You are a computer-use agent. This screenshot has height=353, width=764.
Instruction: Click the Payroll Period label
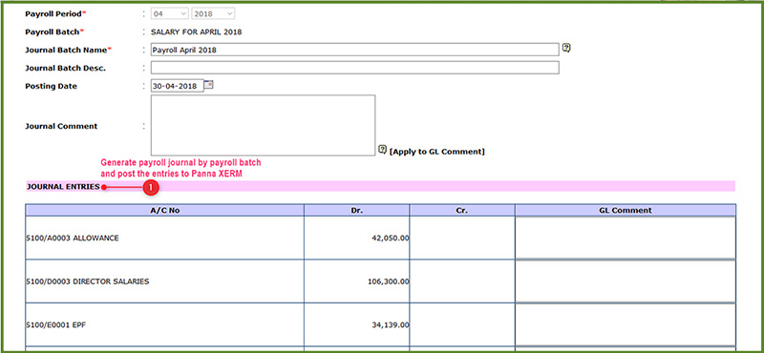pyautogui.click(x=54, y=14)
